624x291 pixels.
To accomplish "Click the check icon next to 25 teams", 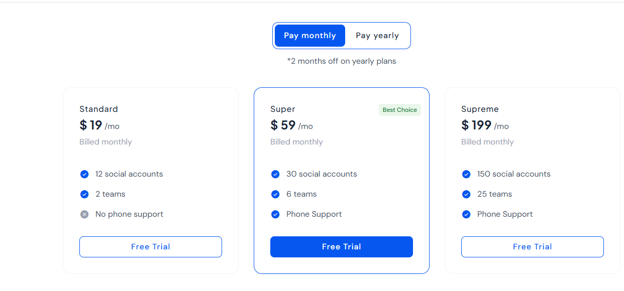I will 466,194.
